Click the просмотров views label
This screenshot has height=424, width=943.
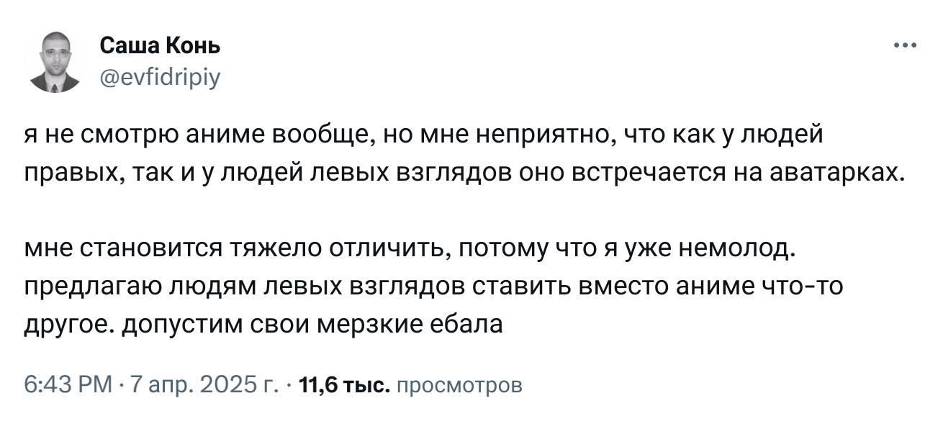point(459,386)
